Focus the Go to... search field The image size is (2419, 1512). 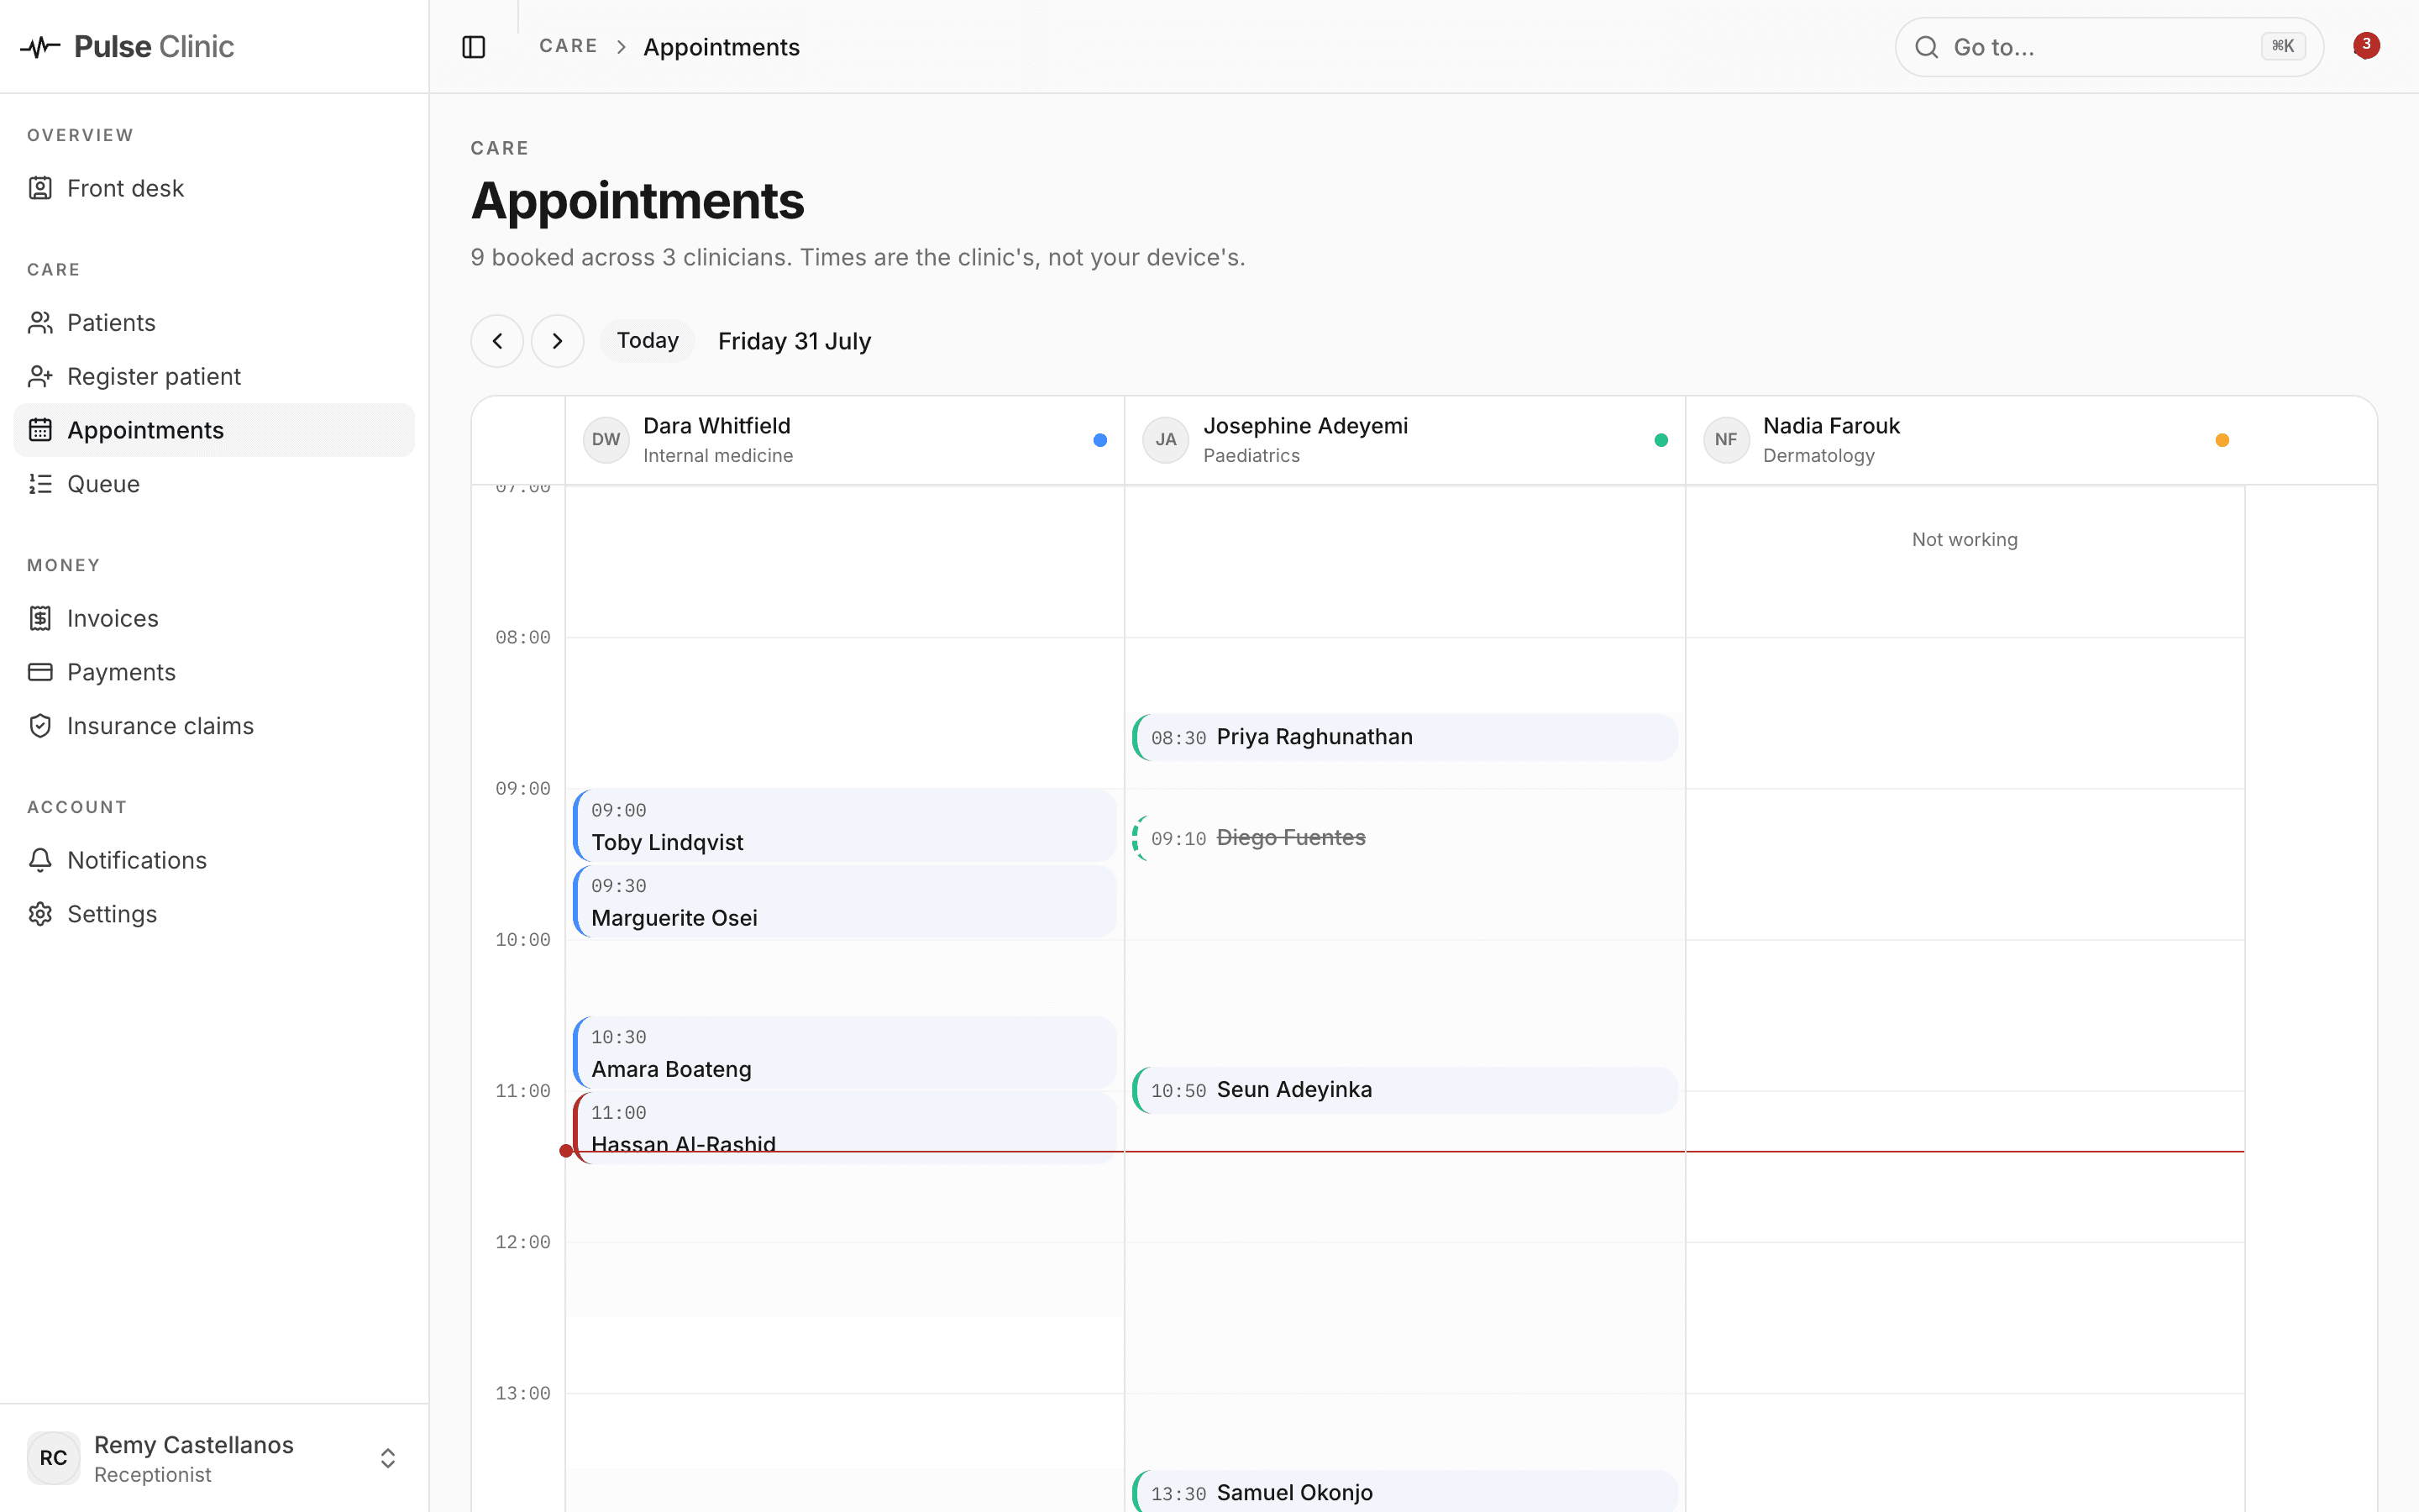tap(2108, 47)
